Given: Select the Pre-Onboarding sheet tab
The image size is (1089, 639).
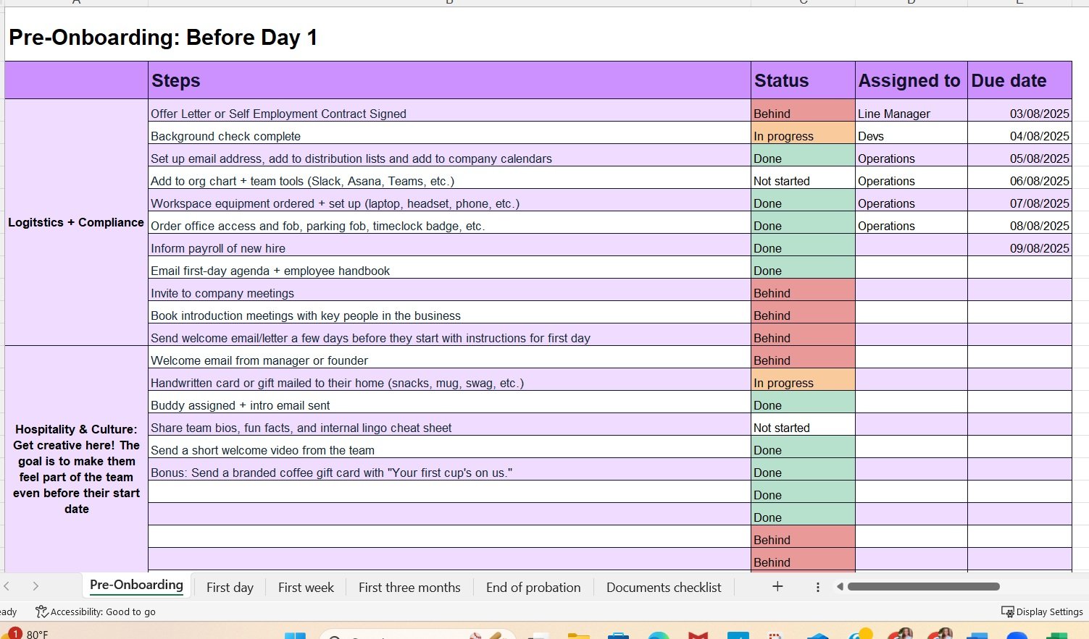Looking at the screenshot, I should pyautogui.click(x=136, y=585).
